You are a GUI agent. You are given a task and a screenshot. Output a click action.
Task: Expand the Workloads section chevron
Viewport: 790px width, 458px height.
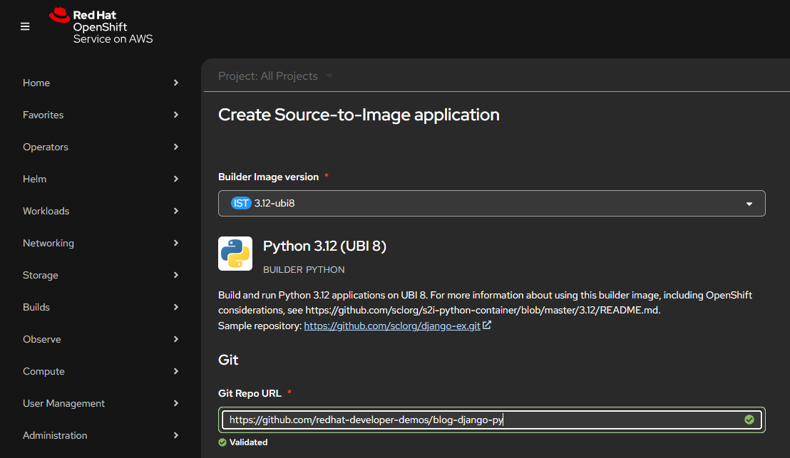coord(175,211)
